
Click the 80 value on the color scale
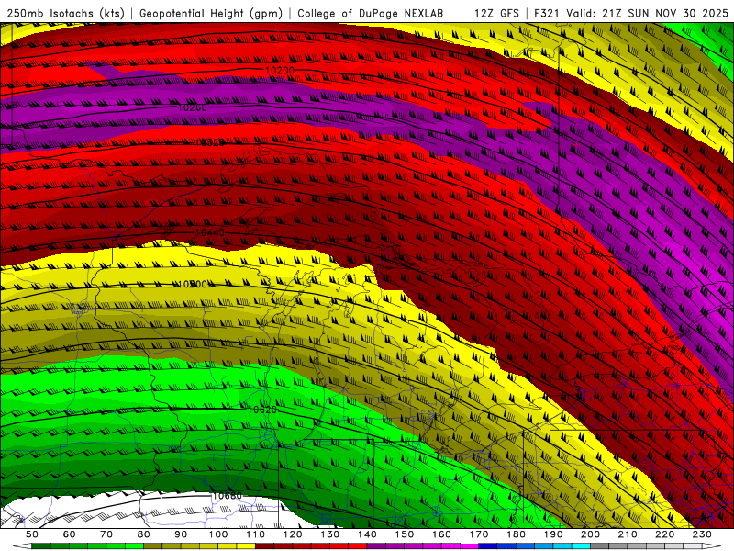[x=143, y=534]
